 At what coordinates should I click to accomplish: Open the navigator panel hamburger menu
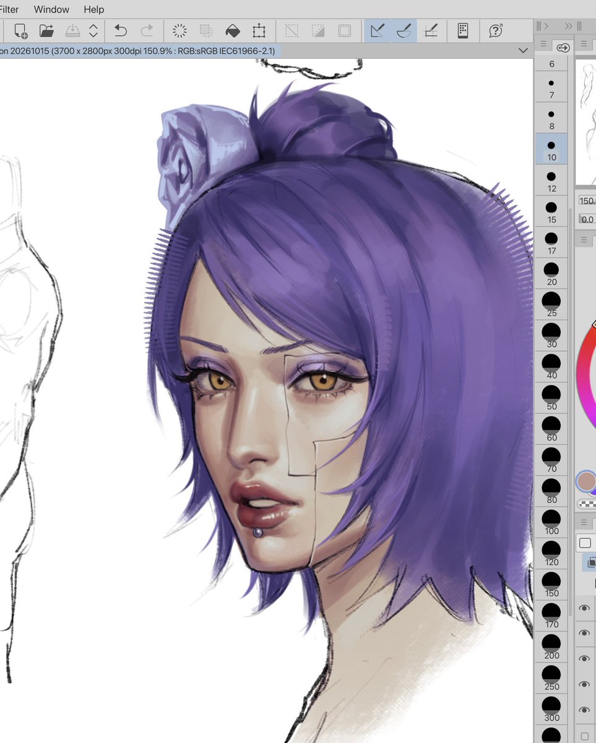pyautogui.click(x=584, y=44)
